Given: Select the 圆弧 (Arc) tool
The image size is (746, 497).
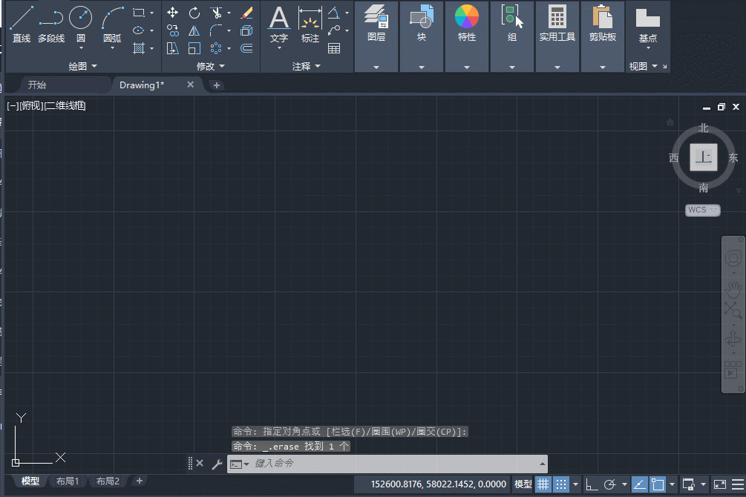Looking at the screenshot, I should pos(112,24).
